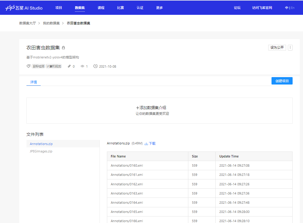Screen dimensions: 303x223
Task: Click the 设为公开 button
Action: point(277,47)
